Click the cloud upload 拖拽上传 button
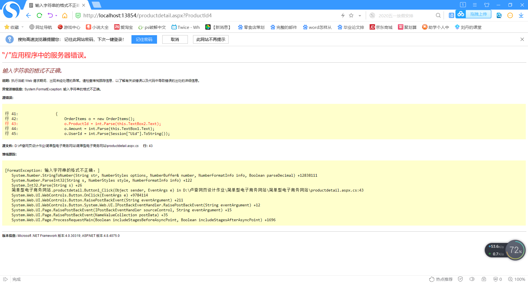The height and width of the screenshot is (283, 528). [474, 14]
